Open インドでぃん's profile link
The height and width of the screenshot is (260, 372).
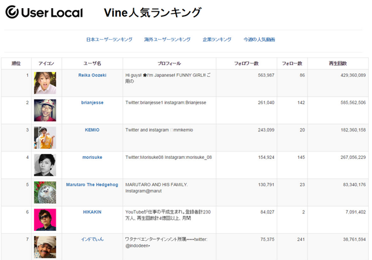pyautogui.click(x=92, y=239)
